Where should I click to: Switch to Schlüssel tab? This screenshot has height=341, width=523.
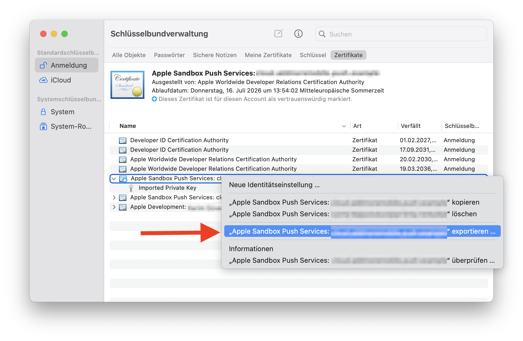coord(313,55)
